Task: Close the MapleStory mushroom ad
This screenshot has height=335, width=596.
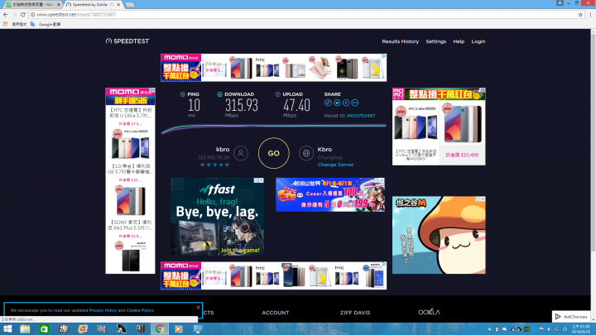Action: click(x=483, y=199)
